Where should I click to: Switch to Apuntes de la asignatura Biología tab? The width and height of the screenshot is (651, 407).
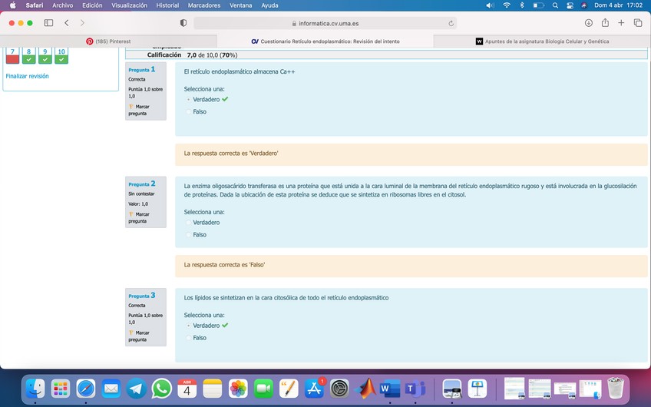(542, 41)
